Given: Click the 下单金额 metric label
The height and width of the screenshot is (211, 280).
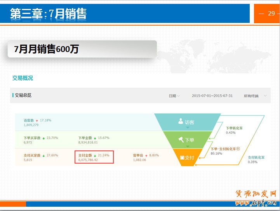Looking at the screenshot, I should pos(85,138).
